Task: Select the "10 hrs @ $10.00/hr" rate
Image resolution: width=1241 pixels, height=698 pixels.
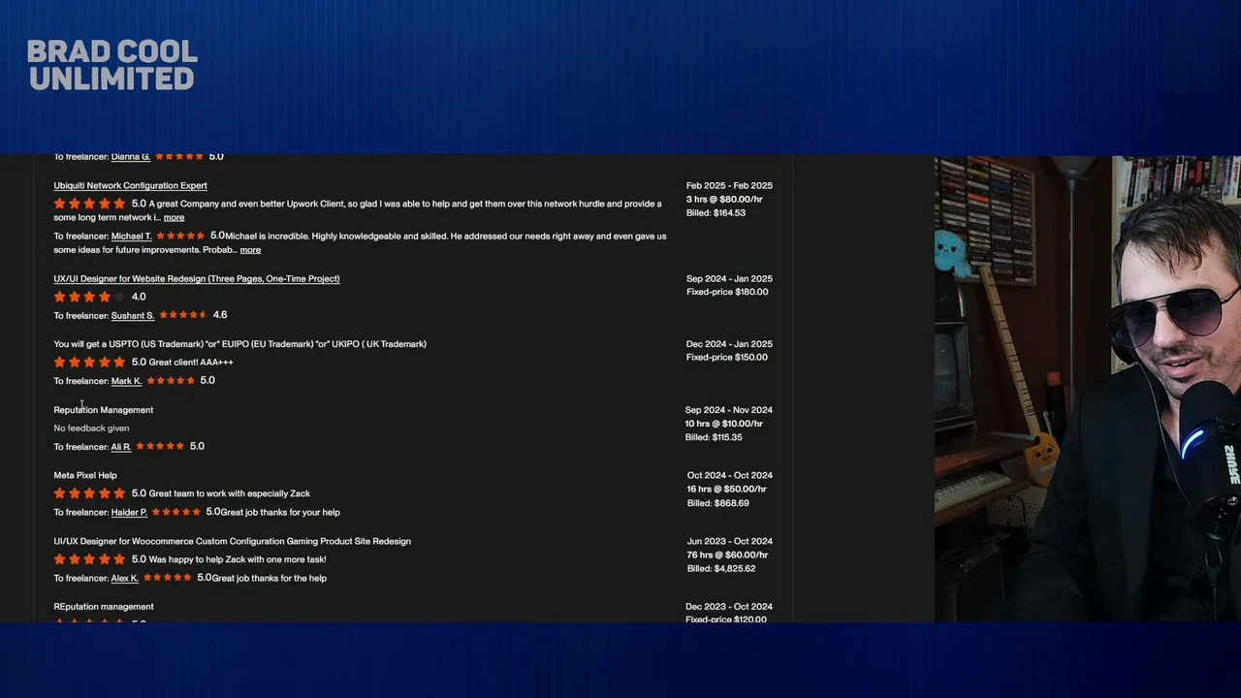Action: click(x=724, y=424)
